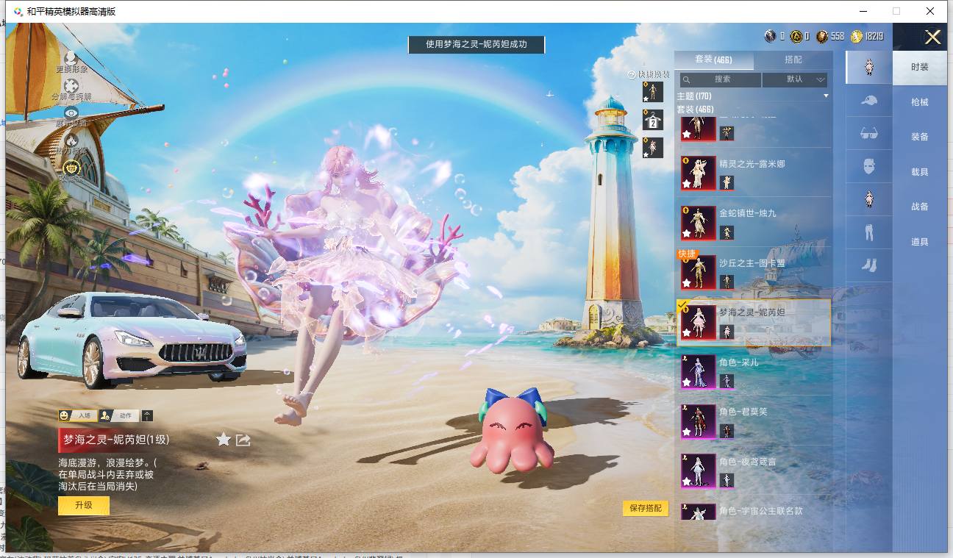Click the hanger preset slot 2 icon

(x=652, y=120)
